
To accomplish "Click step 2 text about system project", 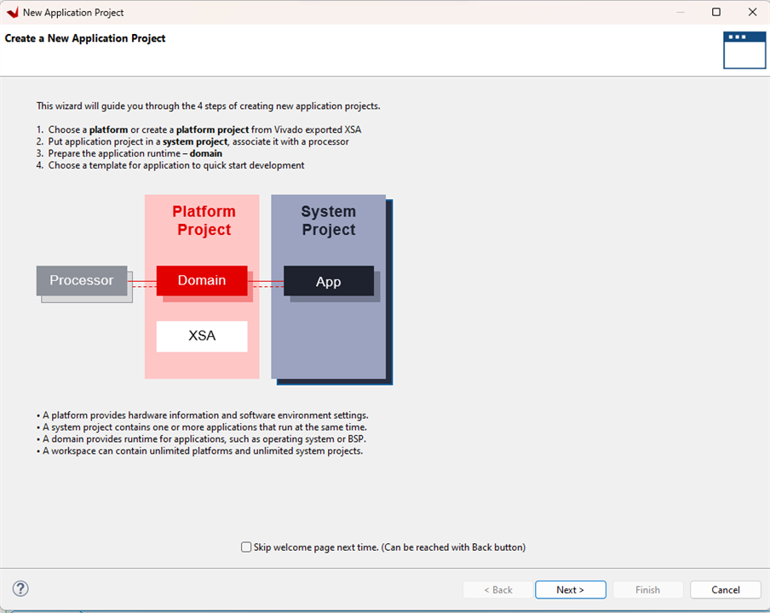I will click(192, 141).
